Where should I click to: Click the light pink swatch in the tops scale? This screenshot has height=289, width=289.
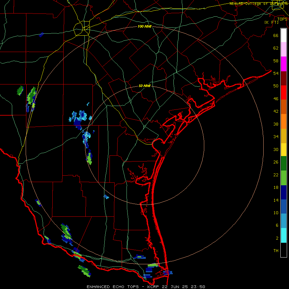click(x=284, y=49)
